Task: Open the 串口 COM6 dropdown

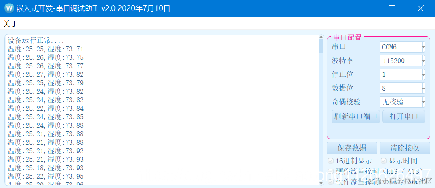Action: click(403, 47)
